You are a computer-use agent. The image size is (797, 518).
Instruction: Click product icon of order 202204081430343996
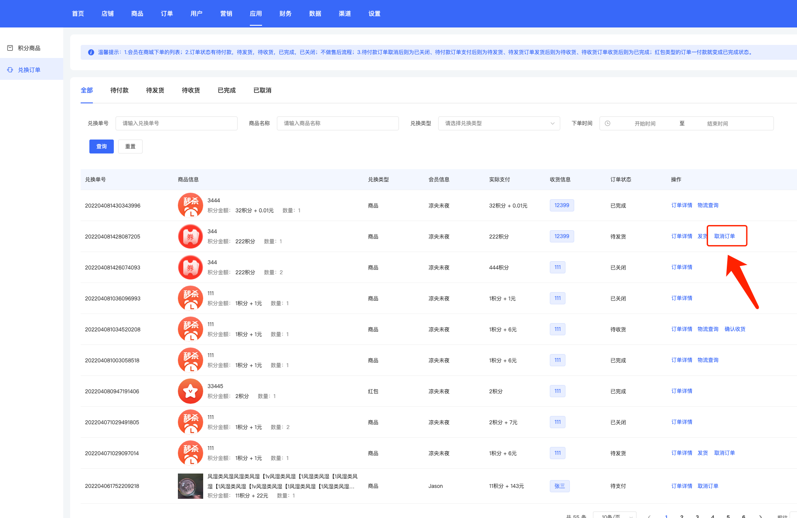(191, 205)
